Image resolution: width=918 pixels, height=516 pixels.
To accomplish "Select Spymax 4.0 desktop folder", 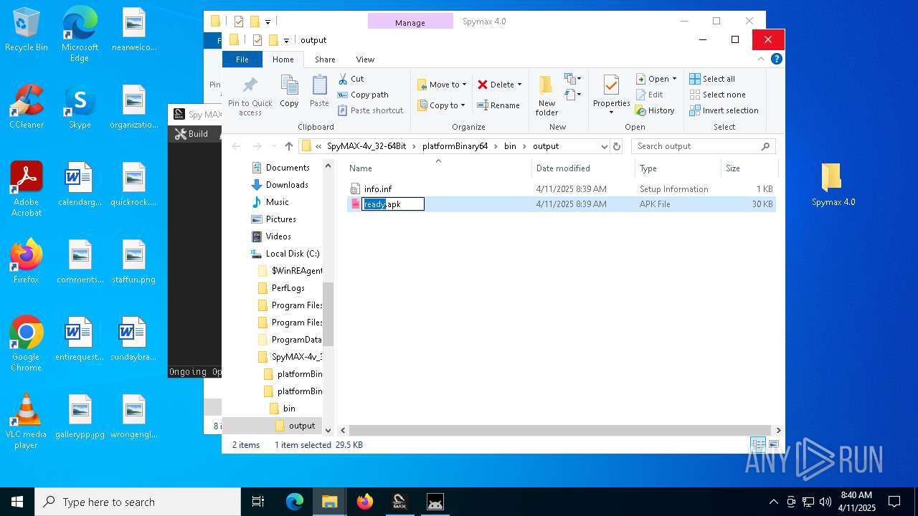I will 833,184.
